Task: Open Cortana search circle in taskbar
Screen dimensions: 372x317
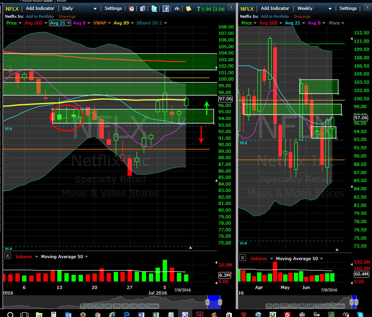Action: point(10,314)
